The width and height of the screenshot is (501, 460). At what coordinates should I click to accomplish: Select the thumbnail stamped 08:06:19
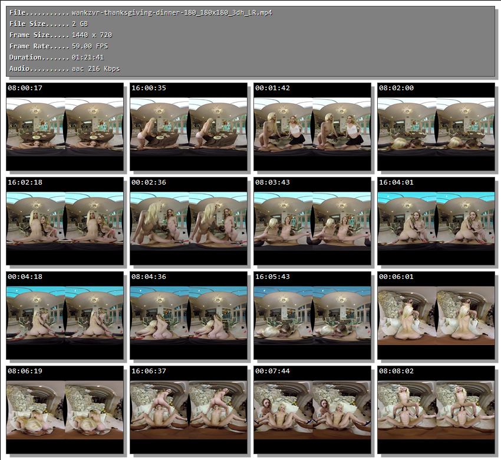coord(65,409)
